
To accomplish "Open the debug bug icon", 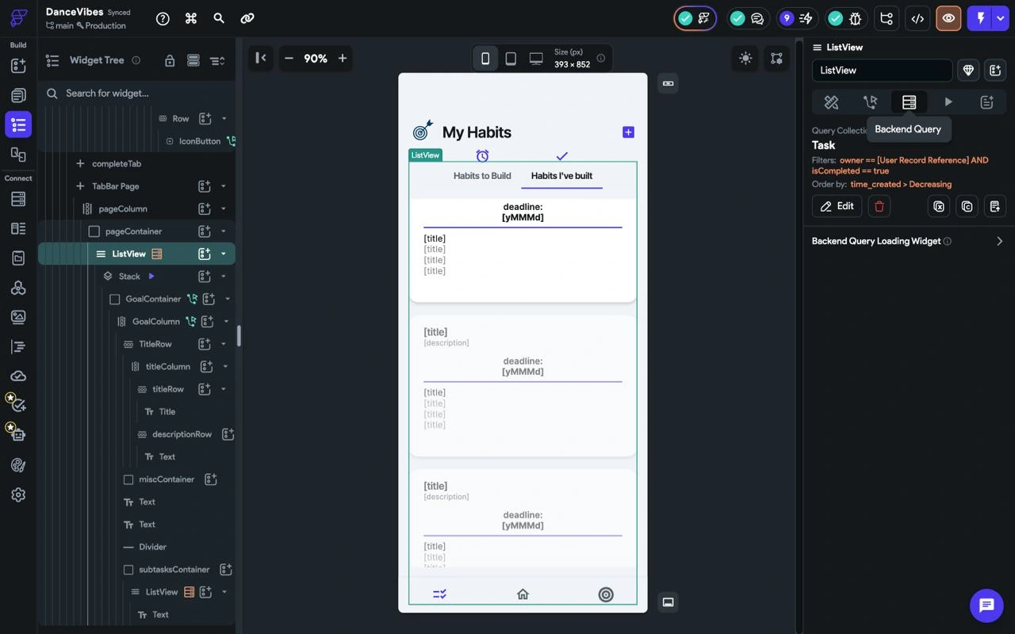I will click(x=856, y=18).
